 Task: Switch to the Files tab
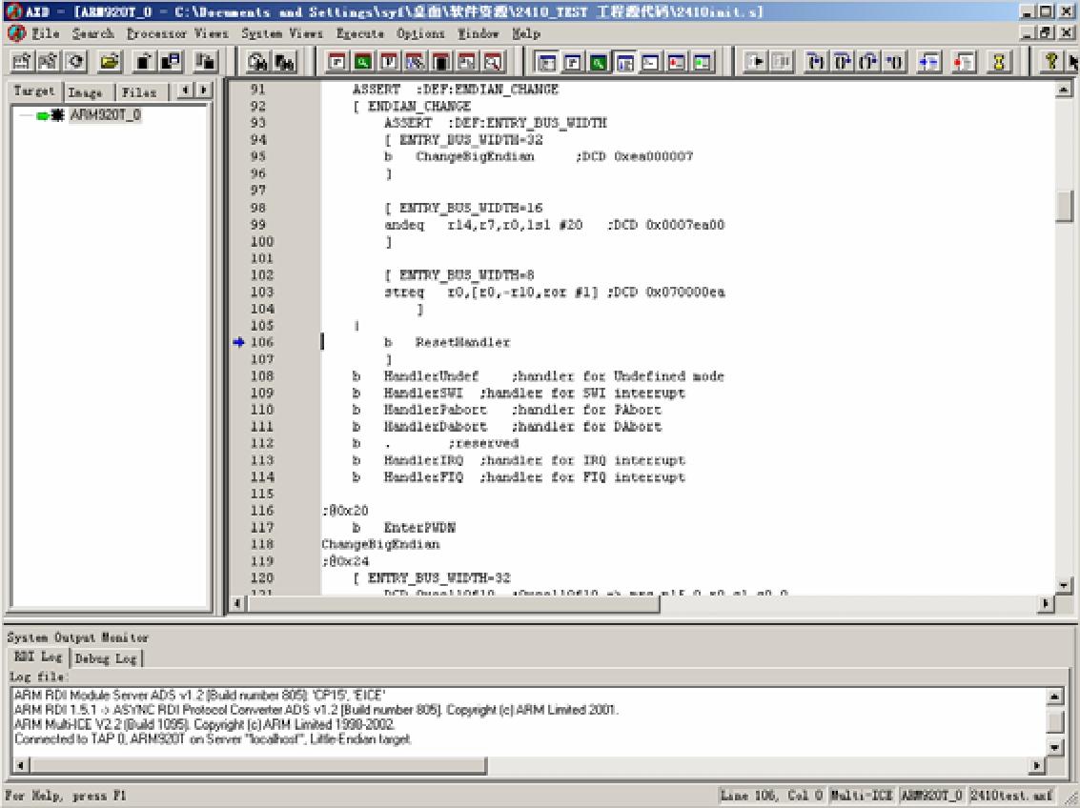coord(137,92)
